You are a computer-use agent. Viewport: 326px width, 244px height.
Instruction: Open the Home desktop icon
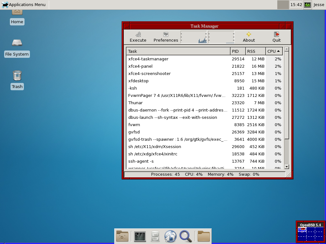click(x=17, y=17)
